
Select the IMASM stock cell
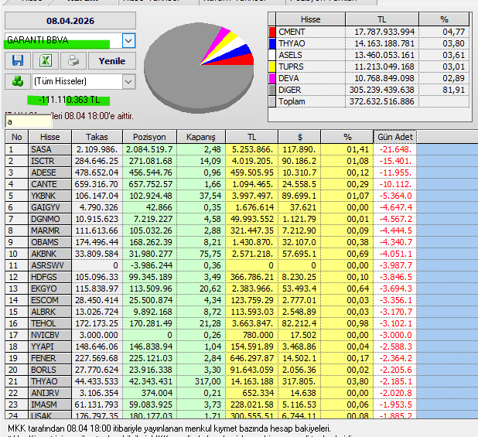click(x=50, y=404)
